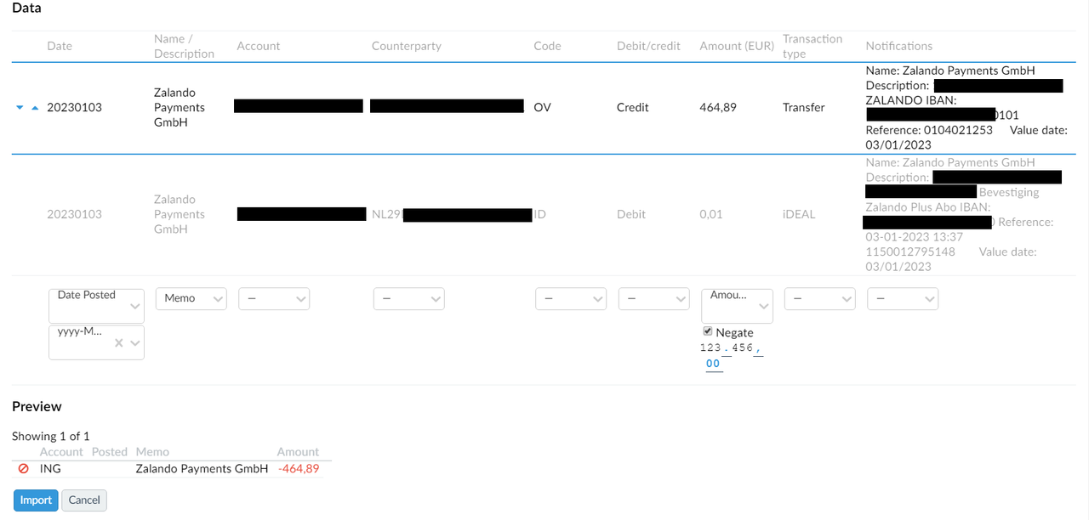The image size is (1089, 520).
Task: Clear the yyyy-M date format selection
Action: (119, 342)
